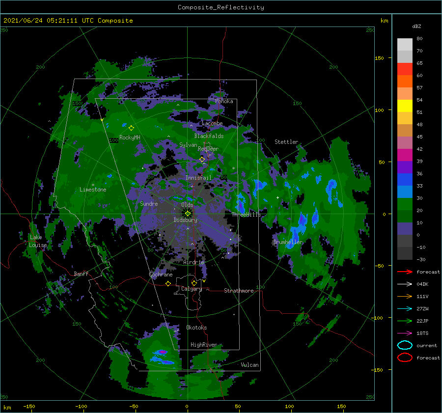Click the ThreeHills label

pos(246,215)
